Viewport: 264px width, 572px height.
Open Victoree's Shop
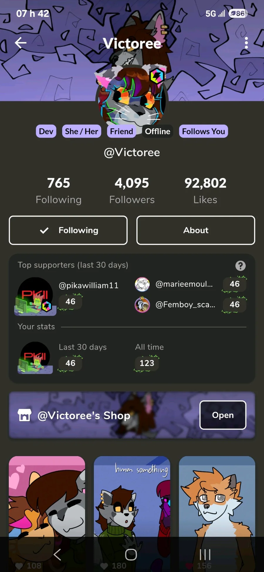(223, 415)
